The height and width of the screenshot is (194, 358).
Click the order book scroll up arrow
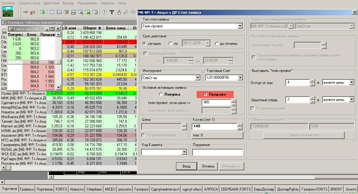[x=59, y=35]
